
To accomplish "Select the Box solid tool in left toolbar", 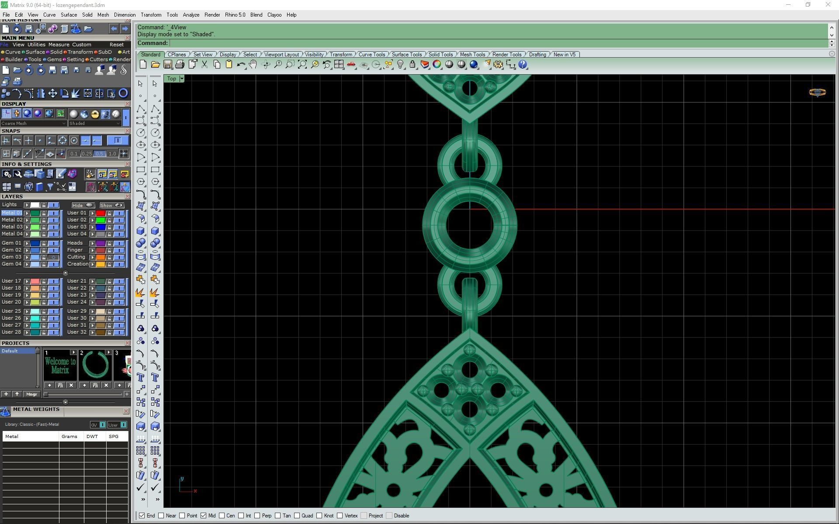I will (141, 231).
